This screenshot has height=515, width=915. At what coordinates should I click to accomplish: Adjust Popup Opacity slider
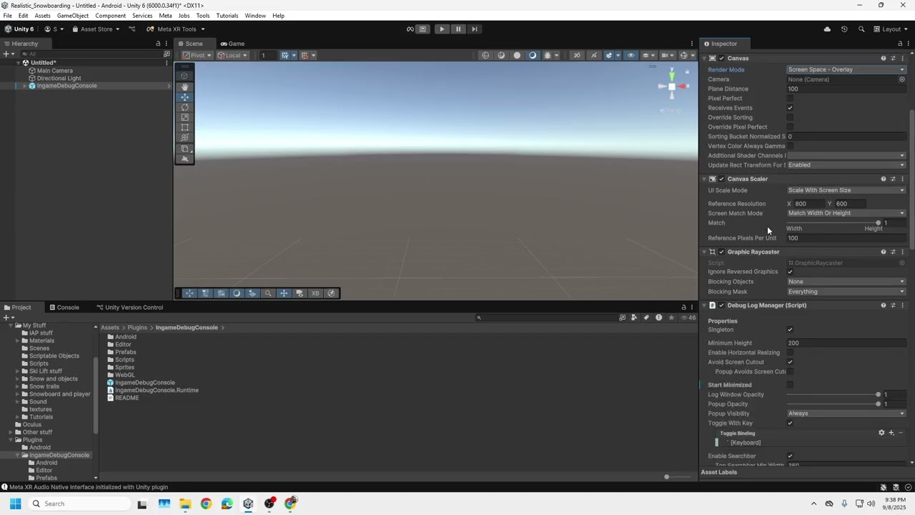pos(833,404)
